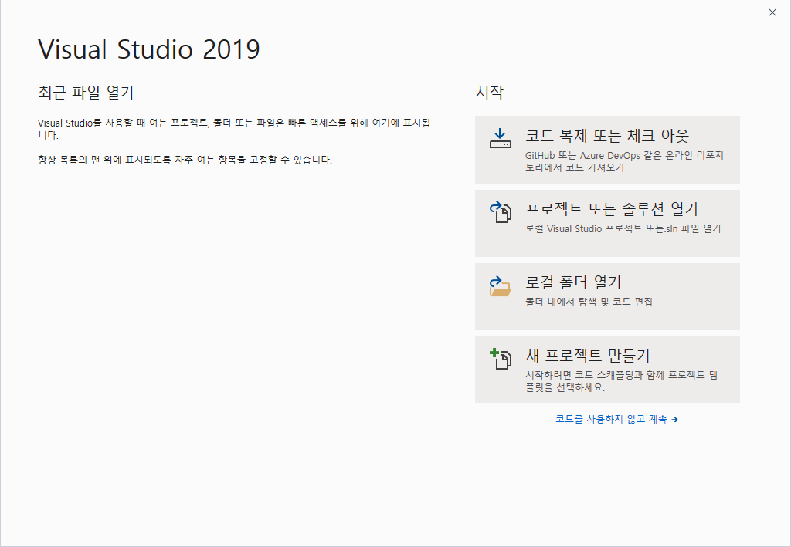Click the arrow icon after 코드를 사용하지 않고 계속
The height and width of the screenshot is (547, 791).
[674, 420]
